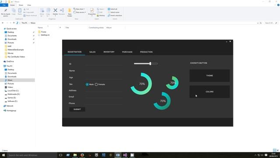Screen dimensions: 280x158
Task: Open the Share ribbon tab
Action: (x=21, y=5)
